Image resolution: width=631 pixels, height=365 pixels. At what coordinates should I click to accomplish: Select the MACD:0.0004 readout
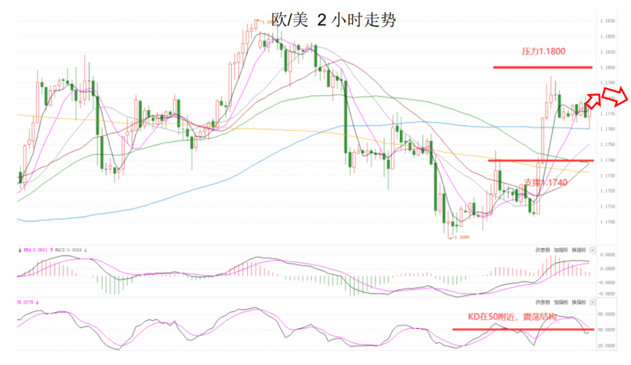pyautogui.click(x=68, y=250)
